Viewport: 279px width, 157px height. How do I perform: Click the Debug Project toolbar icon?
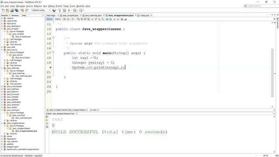[75, 10]
